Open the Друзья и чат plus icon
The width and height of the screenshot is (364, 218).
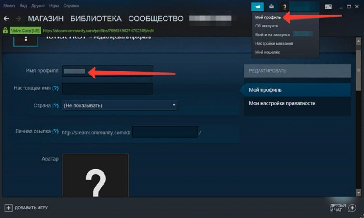(352, 208)
